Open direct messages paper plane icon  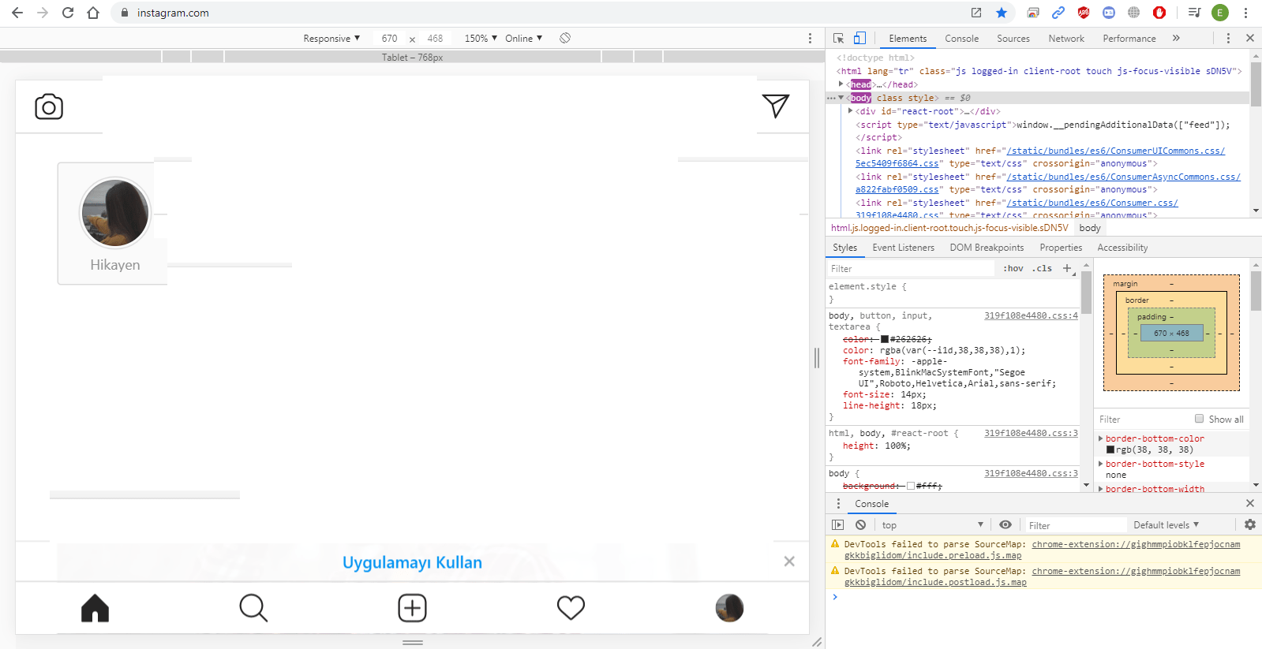pyautogui.click(x=776, y=106)
